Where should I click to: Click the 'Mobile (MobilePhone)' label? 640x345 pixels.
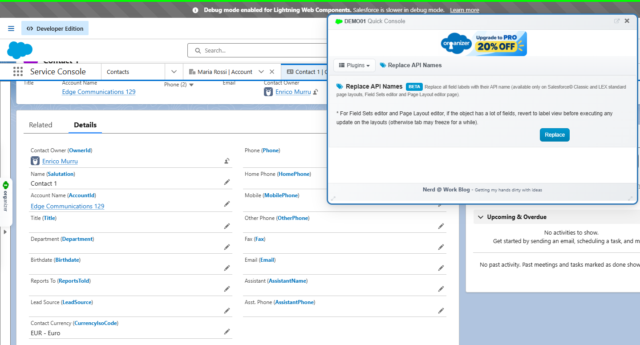coord(272,195)
